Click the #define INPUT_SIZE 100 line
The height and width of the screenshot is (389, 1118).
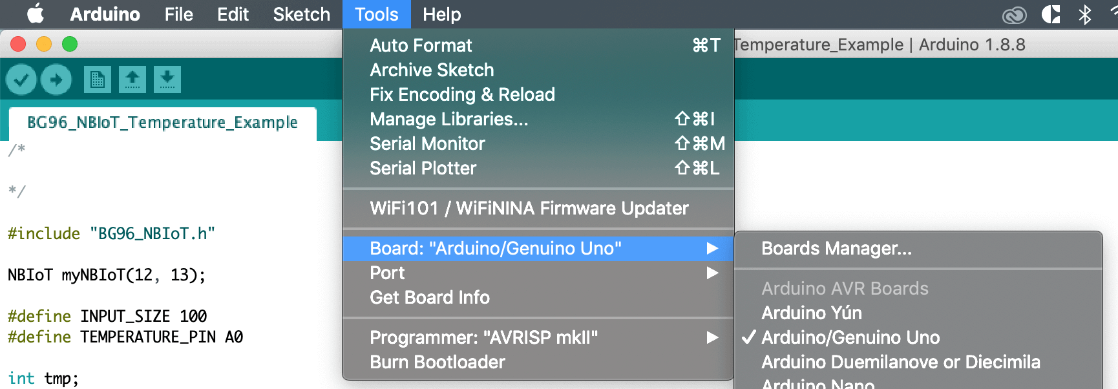coord(107,316)
